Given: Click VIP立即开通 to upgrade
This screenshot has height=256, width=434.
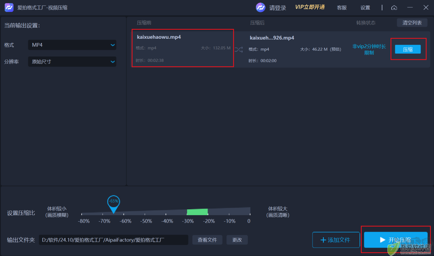Looking at the screenshot, I should pyautogui.click(x=310, y=8).
